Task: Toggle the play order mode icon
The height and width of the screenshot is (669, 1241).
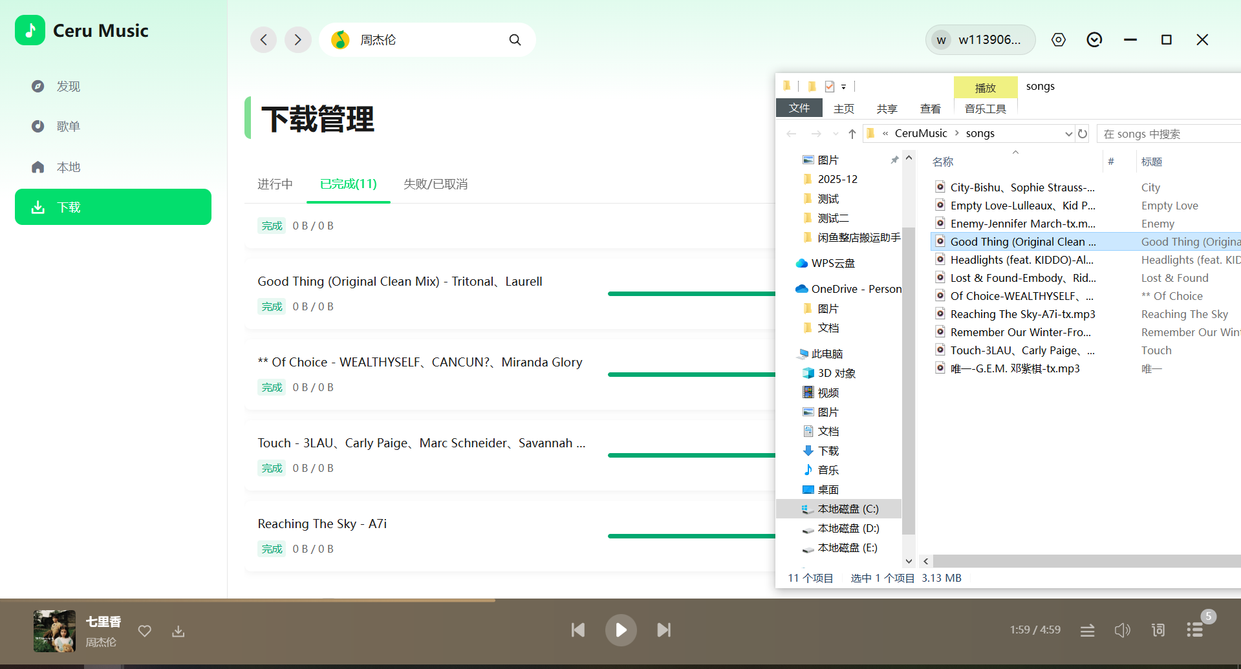Action: 1088,630
